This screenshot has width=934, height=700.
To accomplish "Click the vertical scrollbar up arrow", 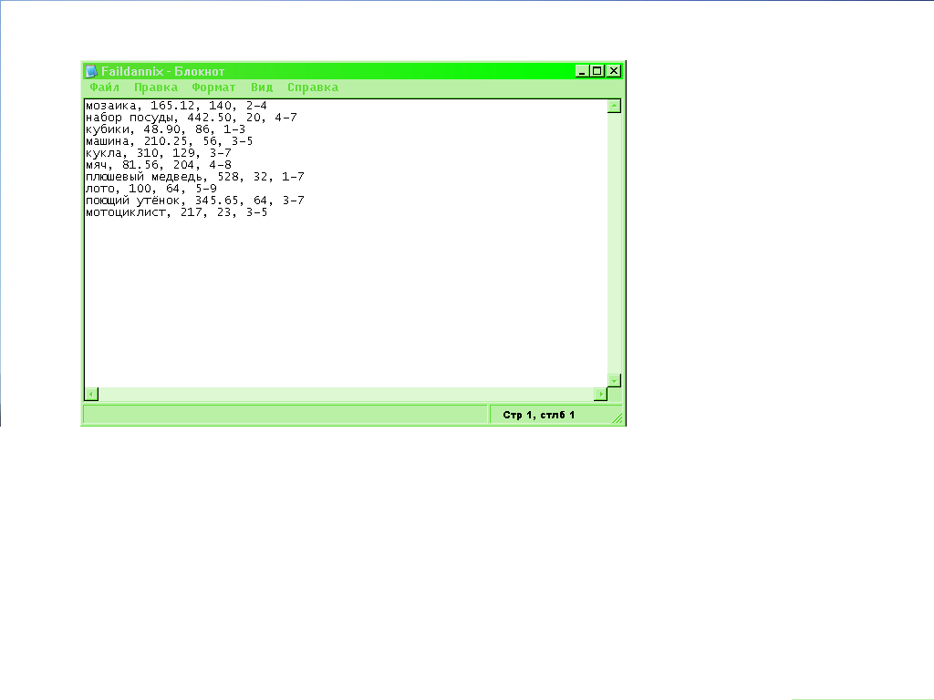I will [614, 106].
